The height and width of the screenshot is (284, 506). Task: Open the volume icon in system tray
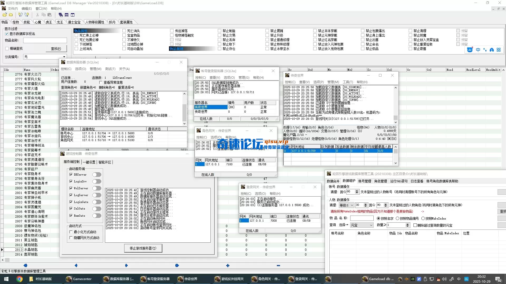coord(445,279)
